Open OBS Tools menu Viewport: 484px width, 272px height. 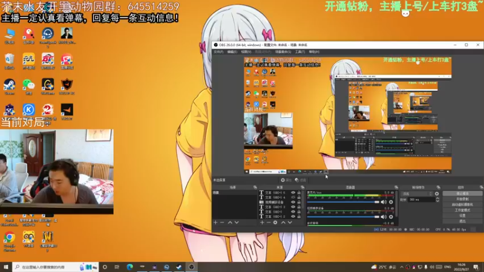pyautogui.click(x=300, y=52)
